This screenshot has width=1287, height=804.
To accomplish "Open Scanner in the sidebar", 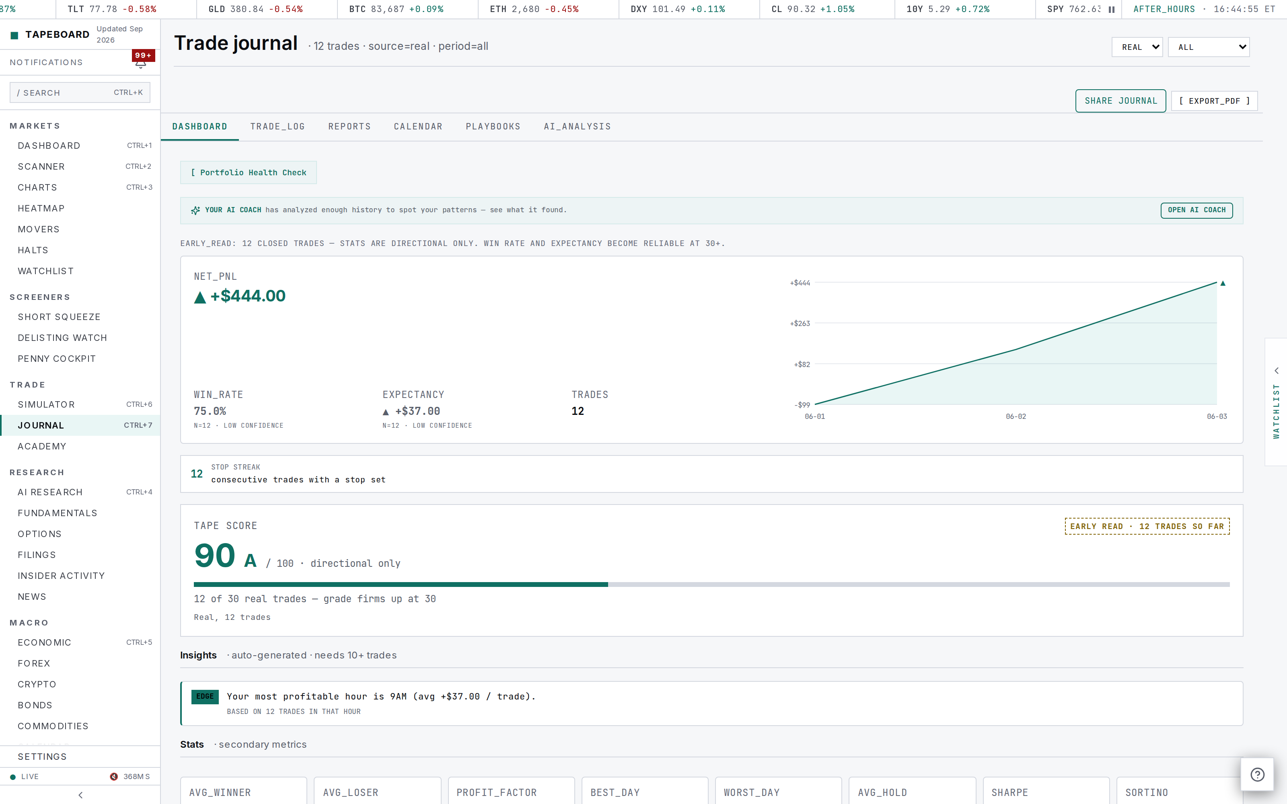I will click(80, 166).
